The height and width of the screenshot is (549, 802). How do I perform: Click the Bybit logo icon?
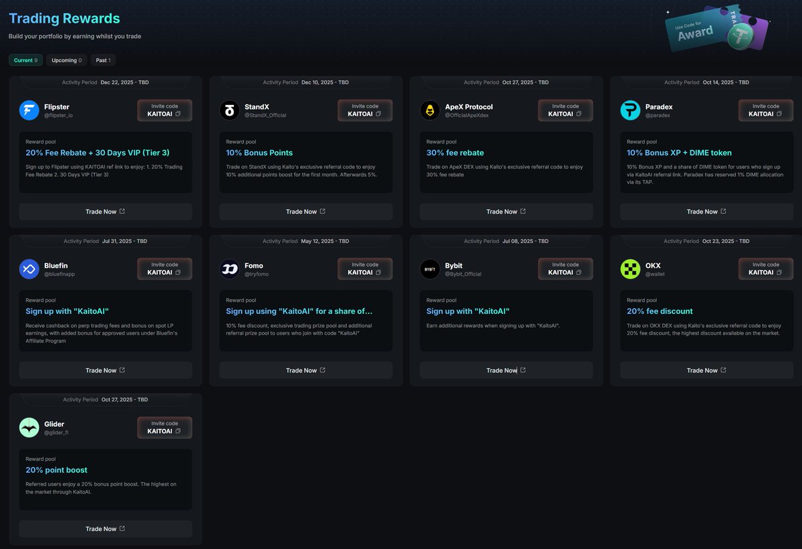pyautogui.click(x=430, y=268)
